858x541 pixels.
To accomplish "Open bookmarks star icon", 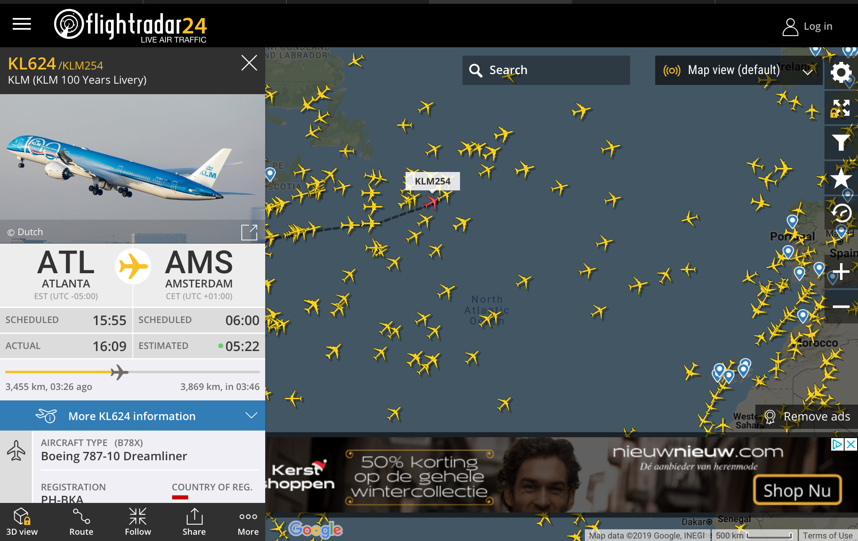I will (x=841, y=179).
